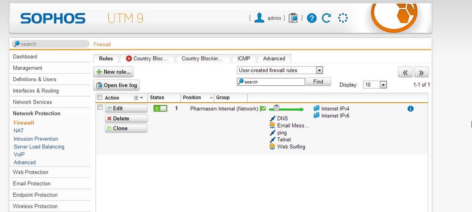Image resolution: width=472 pixels, height=212 pixels.
Task: Open Server Load Balancing in sidebar
Action: click(x=39, y=147)
